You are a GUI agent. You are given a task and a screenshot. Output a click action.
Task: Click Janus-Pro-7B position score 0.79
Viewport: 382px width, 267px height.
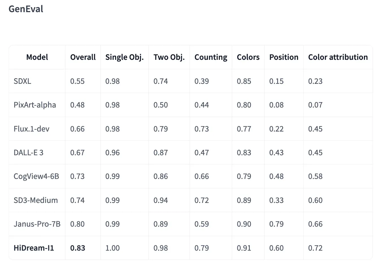pos(276,224)
